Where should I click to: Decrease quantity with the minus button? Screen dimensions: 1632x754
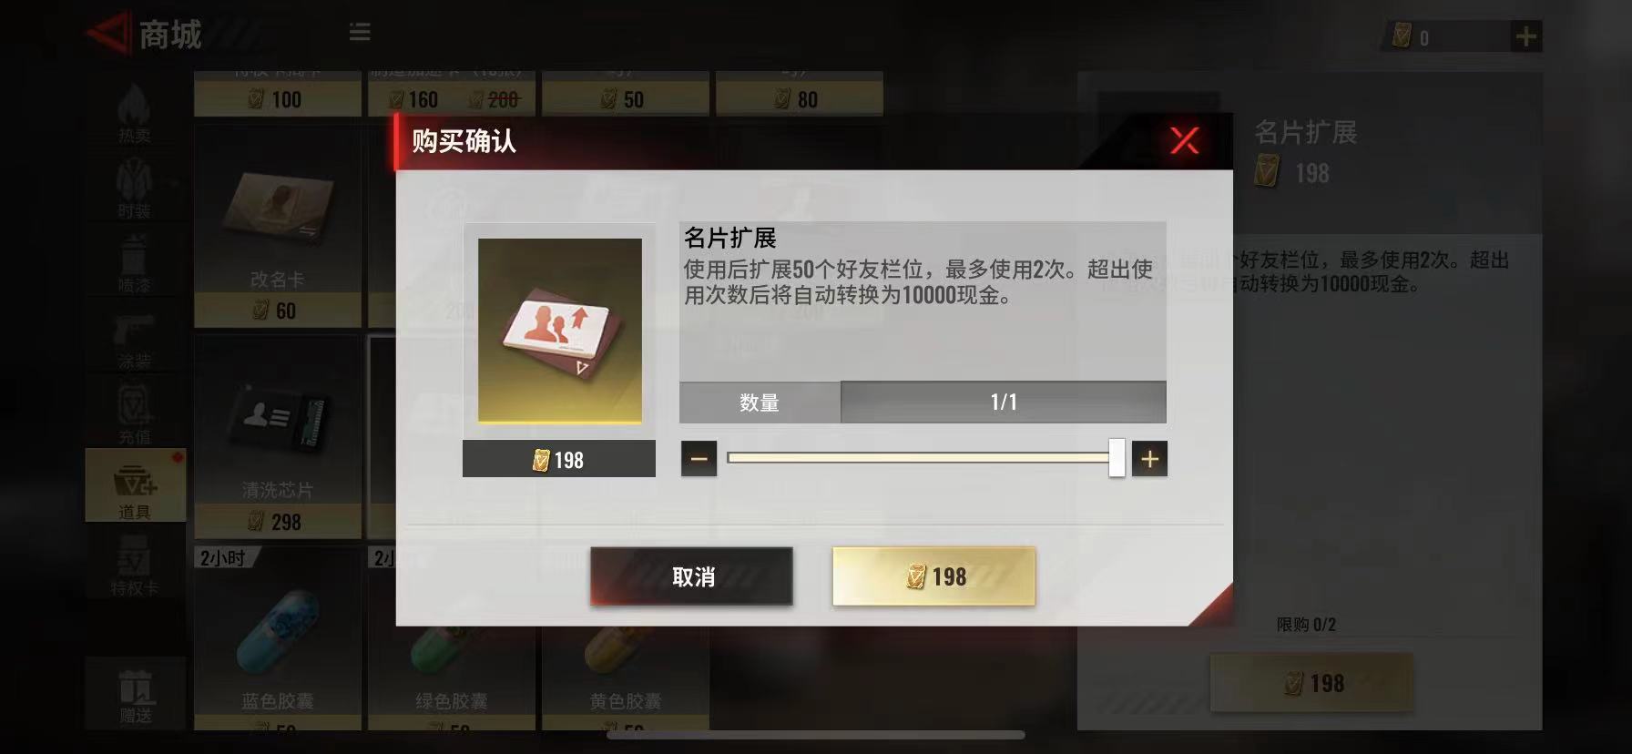pyautogui.click(x=699, y=459)
